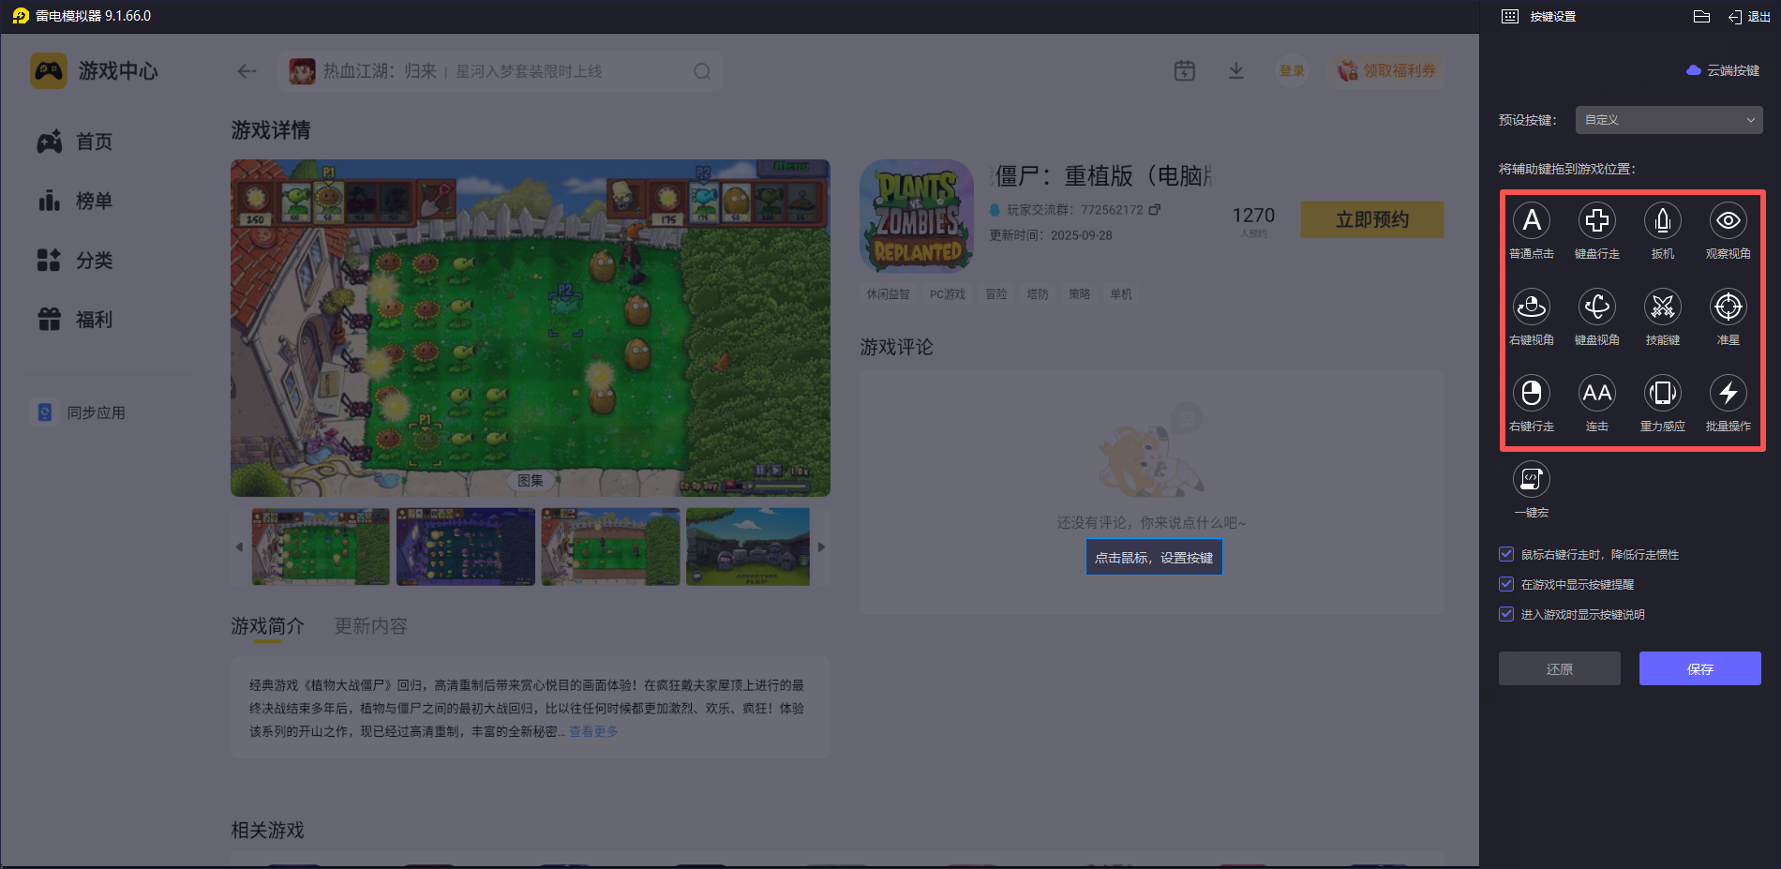The width and height of the screenshot is (1781, 869).
Task: Choose the 批量操作 lightning icon
Action: coord(1729,394)
